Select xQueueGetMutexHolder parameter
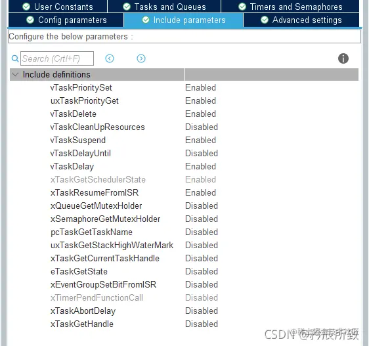Image resolution: width=369 pixels, height=346 pixels. pyautogui.click(x=97, y=206)
